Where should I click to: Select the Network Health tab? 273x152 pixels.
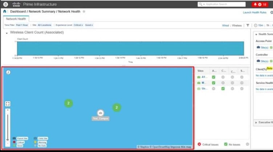16,19
